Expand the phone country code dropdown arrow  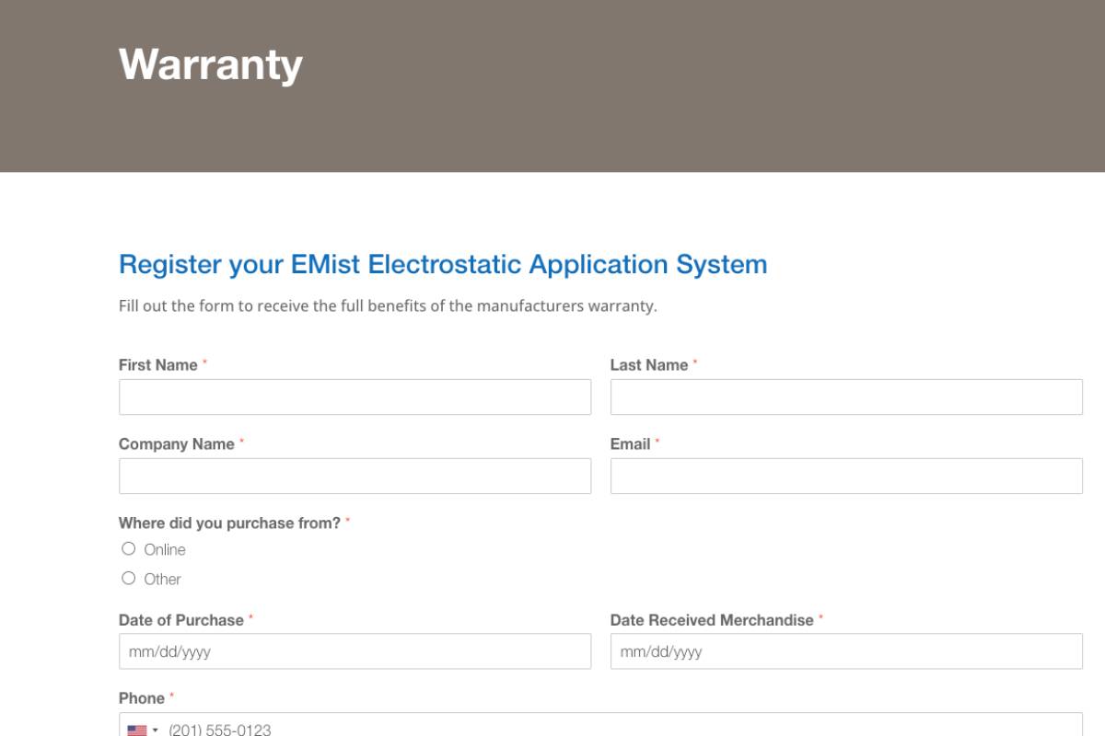[x=153, y=730]
